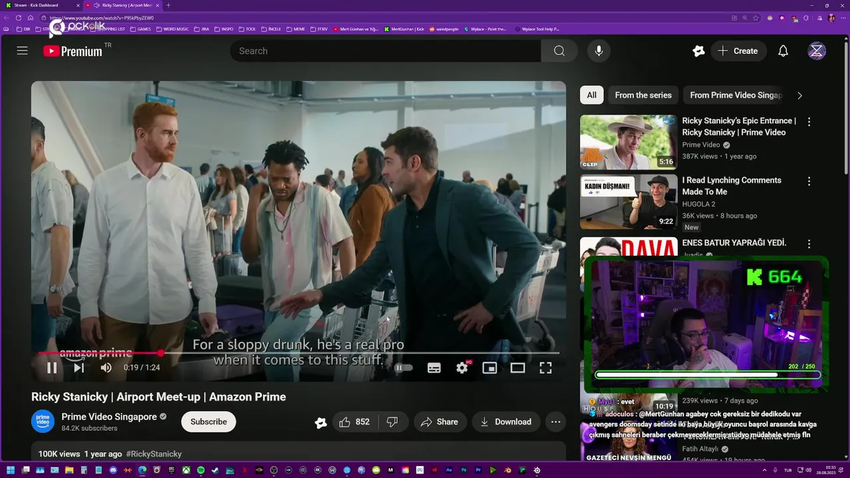
Task: Open the GAMES bookmark folder
Action: (x=140, y=29)
